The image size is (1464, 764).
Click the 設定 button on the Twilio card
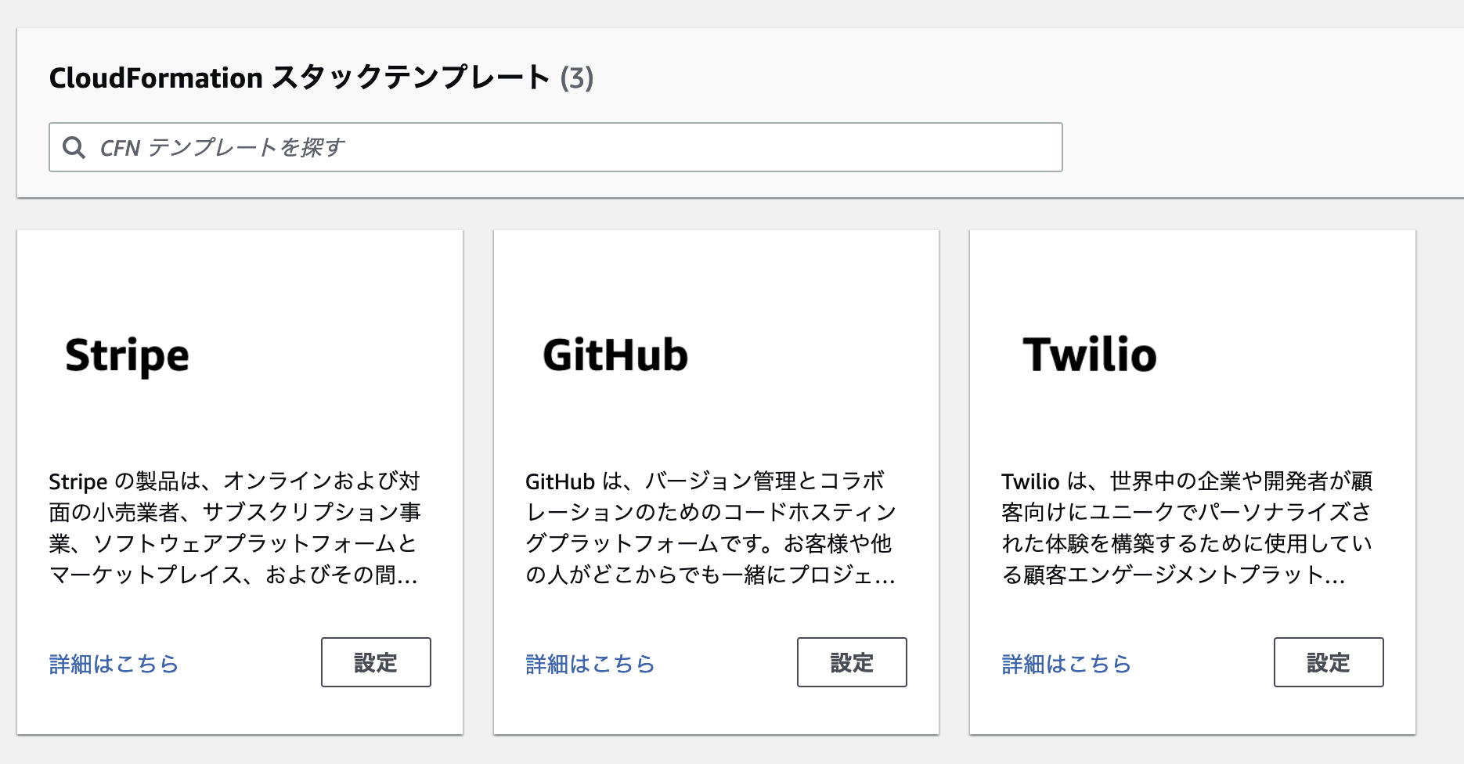pyautogui.click(x=1328, y=662)
